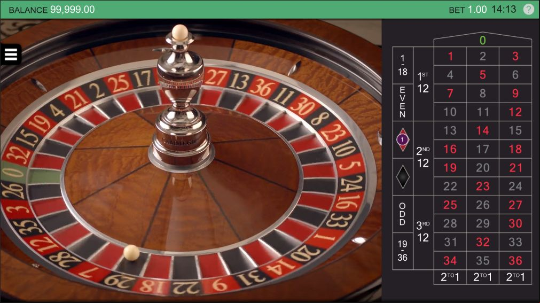Bet on green 0
Screen dimensions: 540x303
pyautogui.click(x=482, y=40)
